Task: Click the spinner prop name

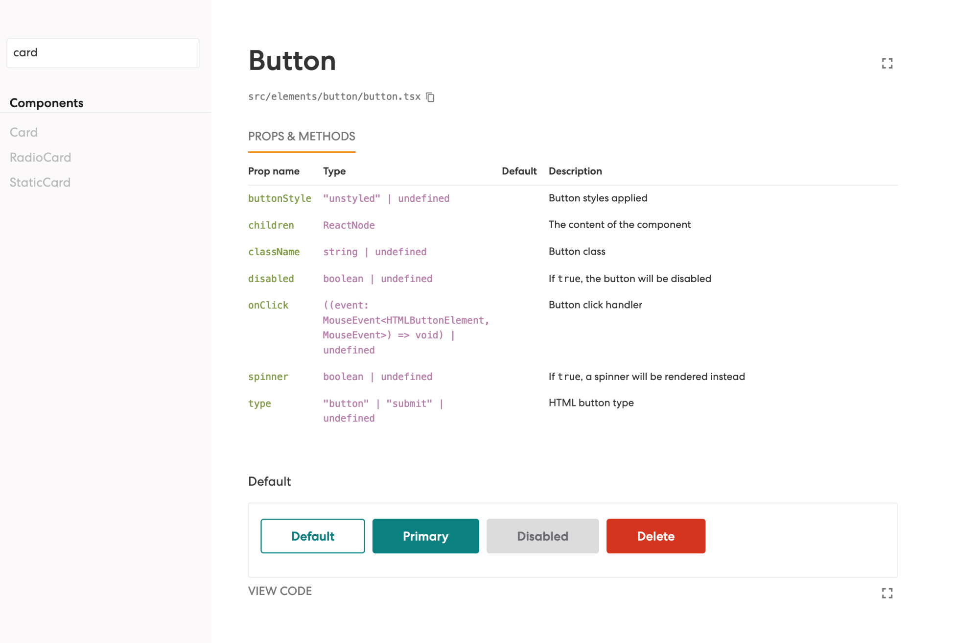Action: point(268,377)
